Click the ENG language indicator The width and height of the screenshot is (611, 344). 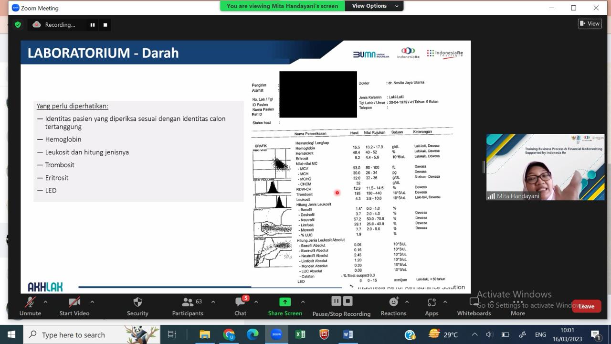(x=540, y=334)
